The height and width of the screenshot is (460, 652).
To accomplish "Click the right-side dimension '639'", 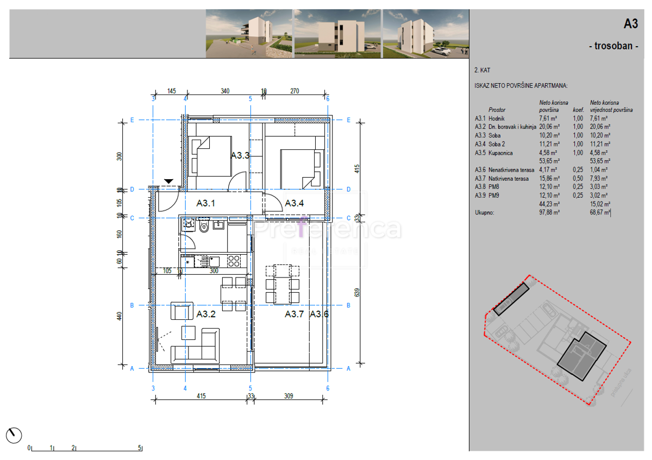I will 357,293.
